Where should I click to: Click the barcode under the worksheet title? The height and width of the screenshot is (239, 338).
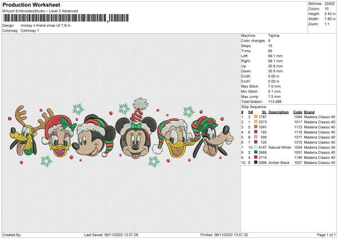click(66, 18)
